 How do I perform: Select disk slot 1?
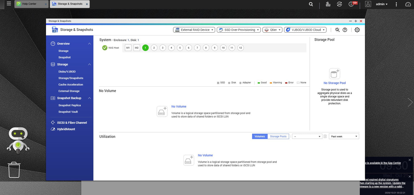tap(145, 48)
